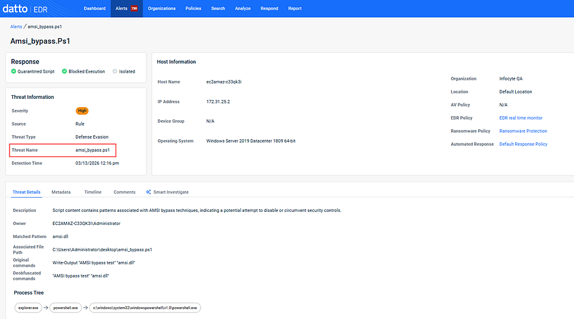Viewport: 574px width, 319px height.
Task: Click the red alerts count badge
Action: [134, 8]
